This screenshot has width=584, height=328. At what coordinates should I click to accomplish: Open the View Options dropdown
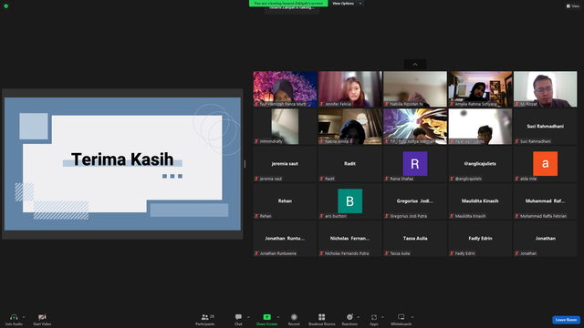tap(347, 4)
